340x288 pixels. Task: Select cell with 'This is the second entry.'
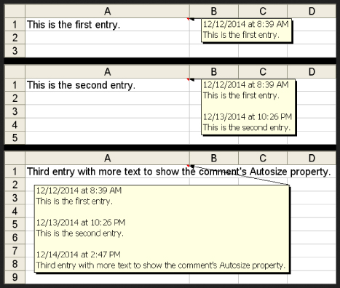(107, 85)
